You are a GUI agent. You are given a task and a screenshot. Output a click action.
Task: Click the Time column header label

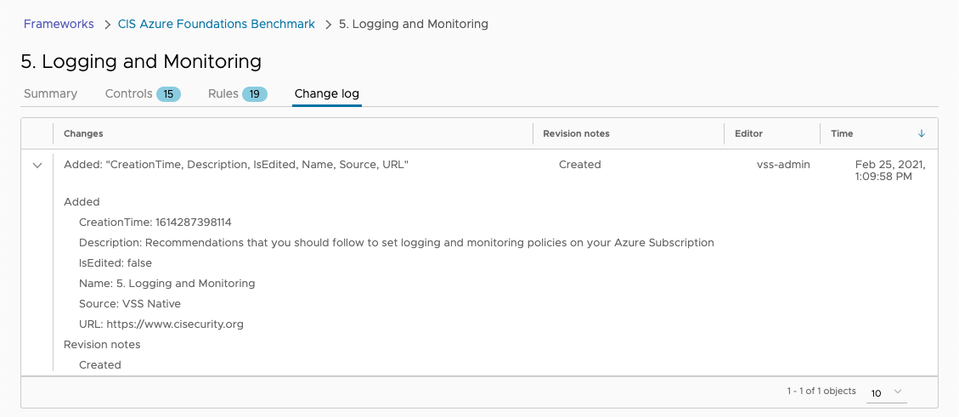pos(842,133)
